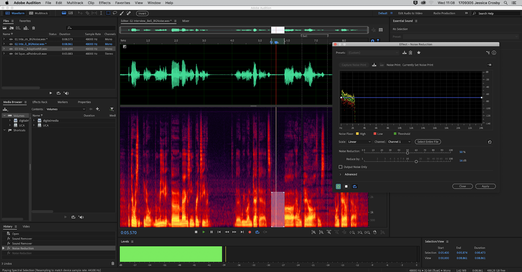522x272 pixels.
Task: Open the Effects menu
Action: 105,3
